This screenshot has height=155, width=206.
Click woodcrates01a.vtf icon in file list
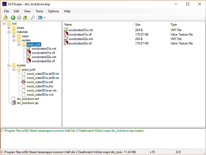[66, 35]
